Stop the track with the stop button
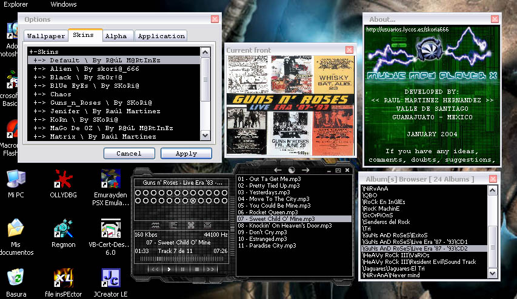Image resolution: width=517 pixels, height=299 pixels. tap(197, 269)
